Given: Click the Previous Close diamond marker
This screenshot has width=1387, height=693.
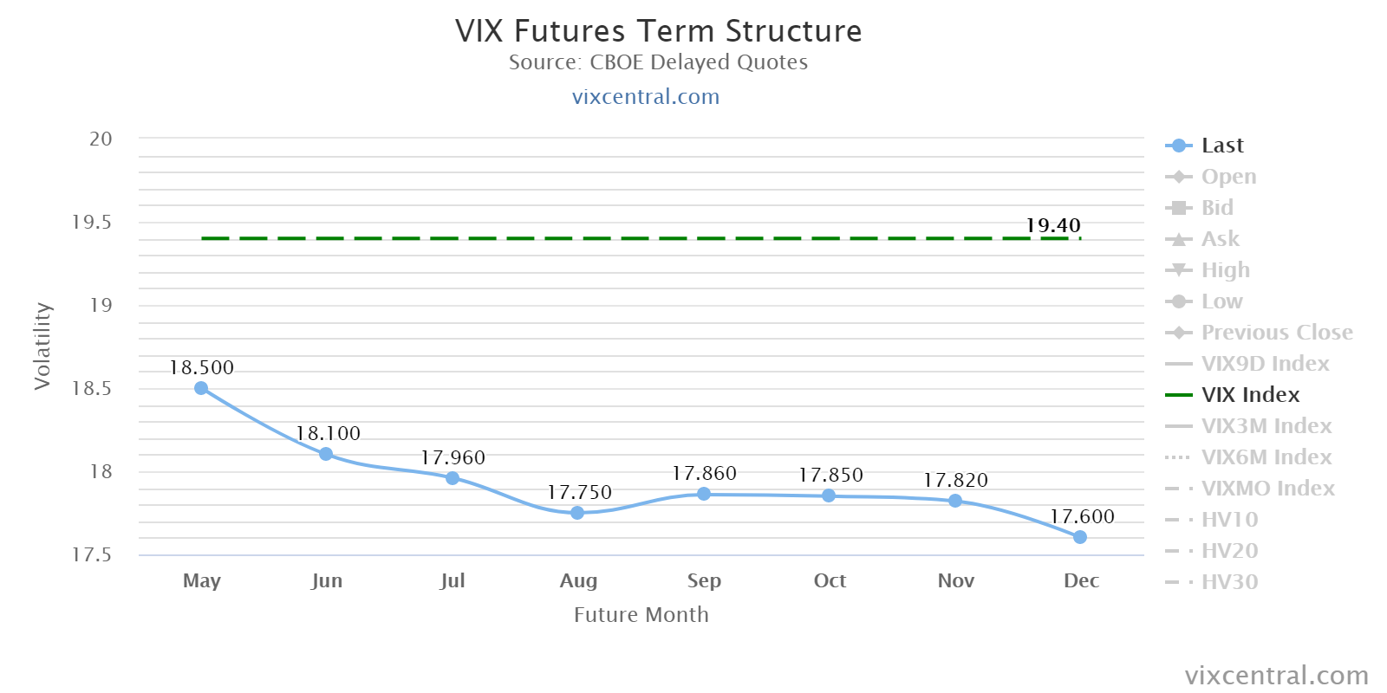Looking at the screenshot, I should pos(1178,333).
